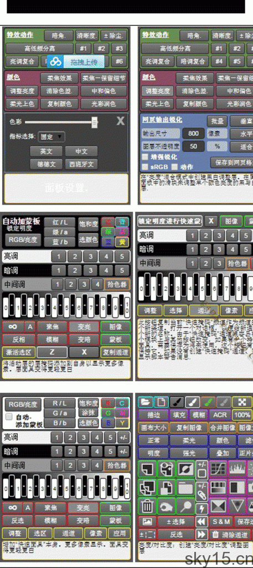Viewport: 253px width, 568px height.
Task: Toggle the cyan C channel swatch
Action: coord(122,403)
